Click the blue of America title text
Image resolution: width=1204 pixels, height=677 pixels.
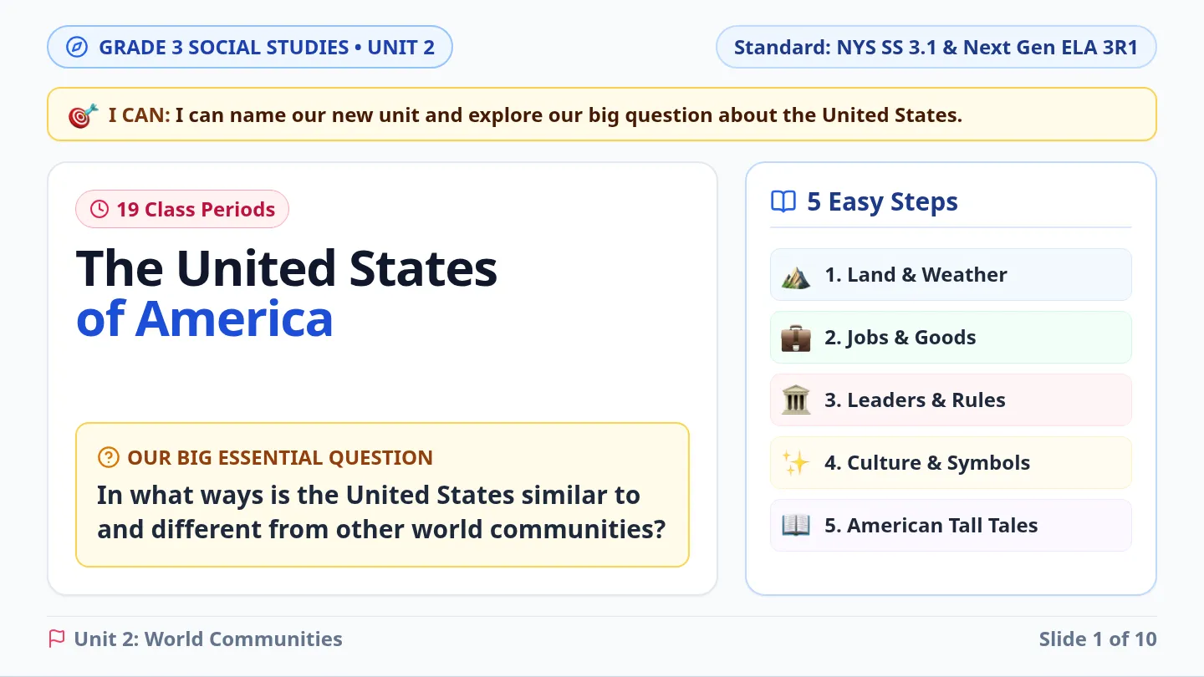pos(205,318)
